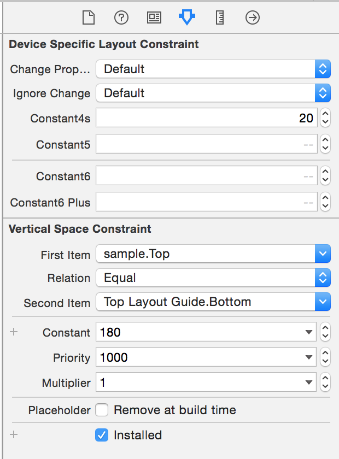Screen dimensions: 339x459
Task: Click the Constant5 input field
Action: pos(207,144)
